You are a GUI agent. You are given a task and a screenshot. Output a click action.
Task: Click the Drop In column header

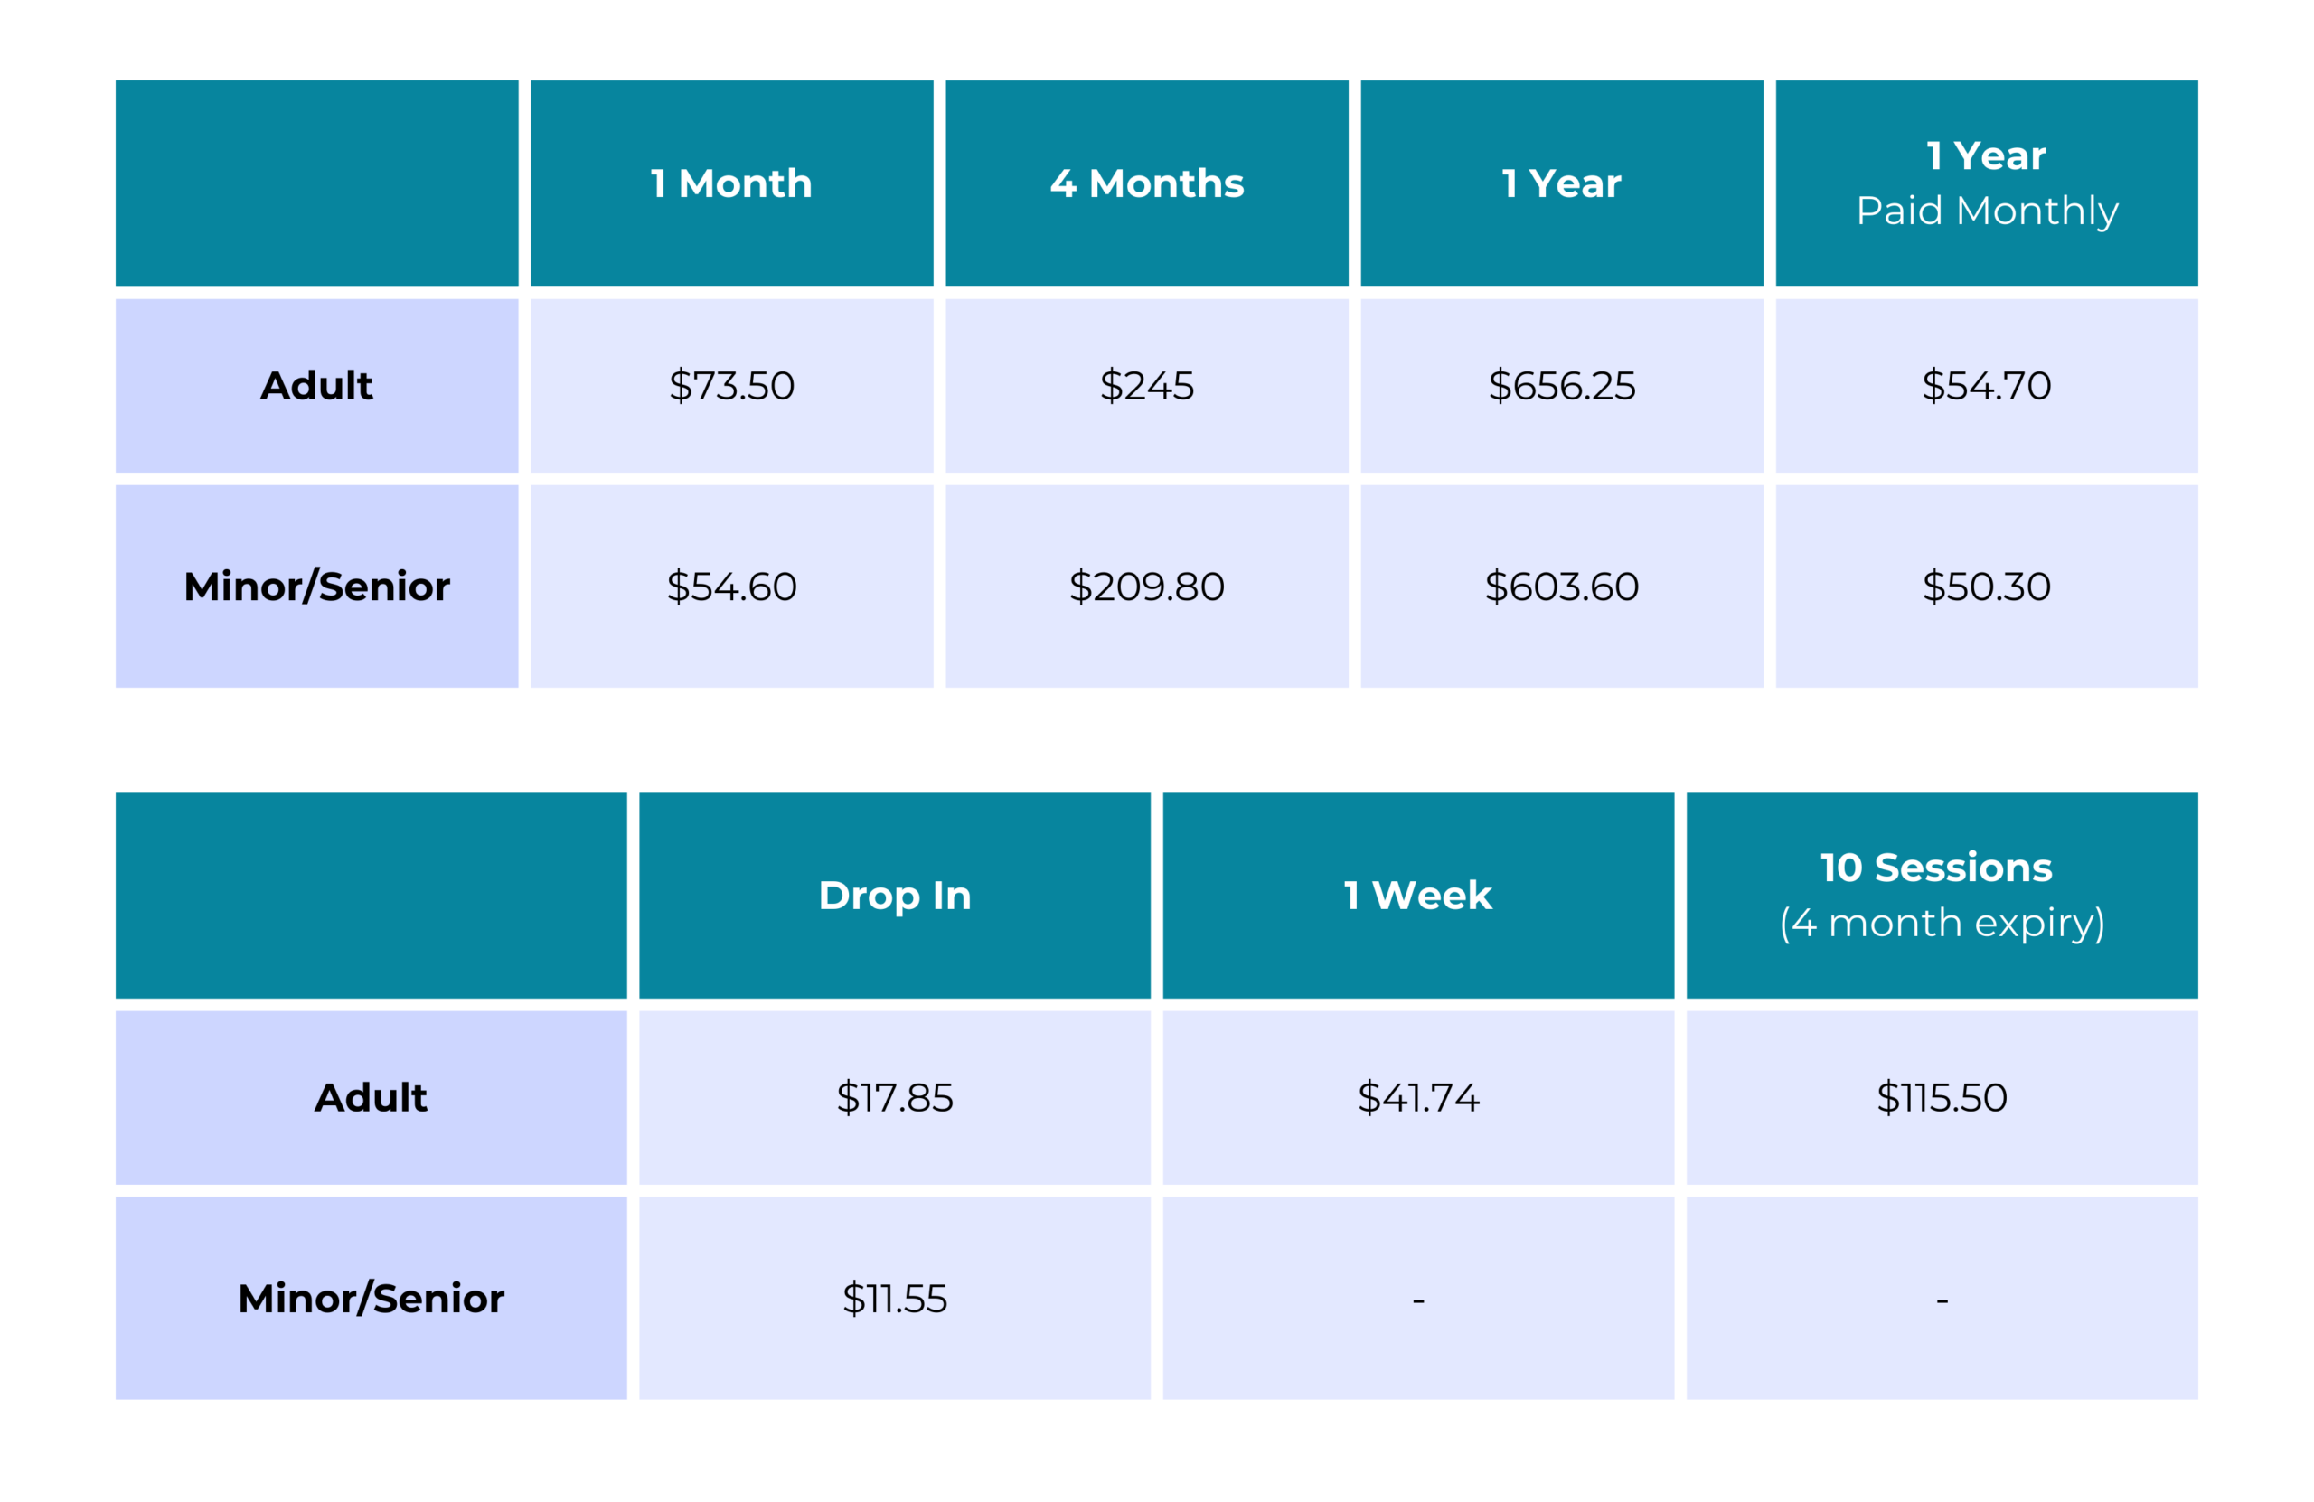(x=895, y=896)
